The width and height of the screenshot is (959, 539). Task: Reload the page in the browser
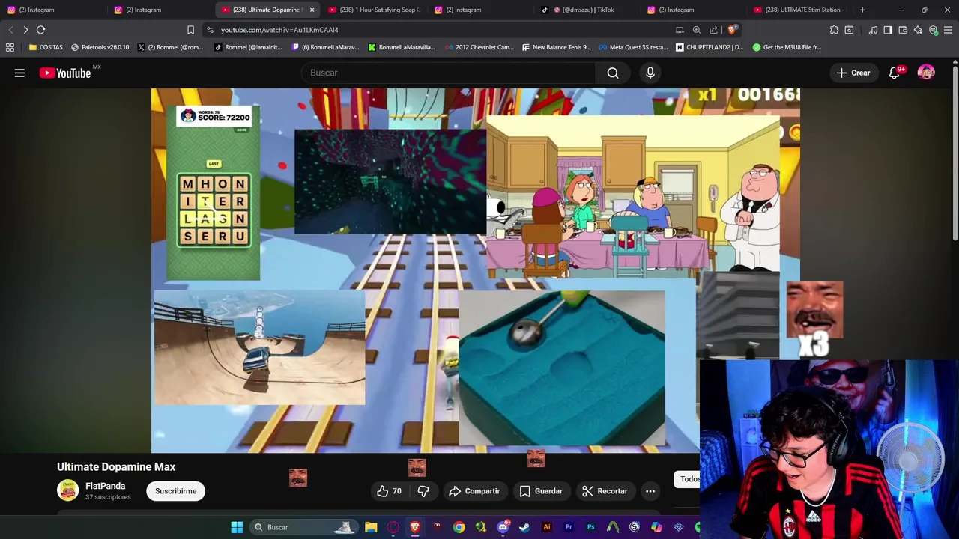[x=40, y=30]
